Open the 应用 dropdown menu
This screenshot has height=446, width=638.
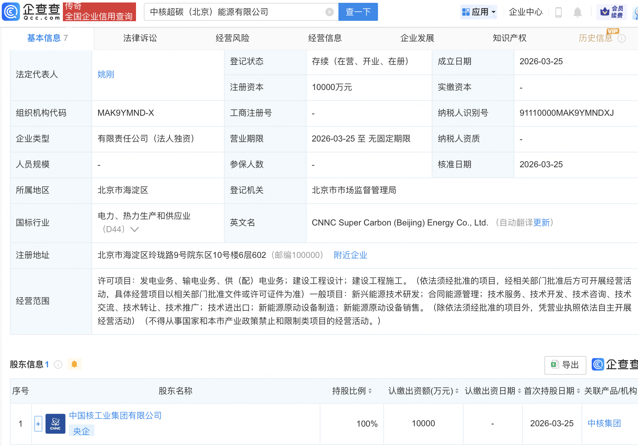479,12
